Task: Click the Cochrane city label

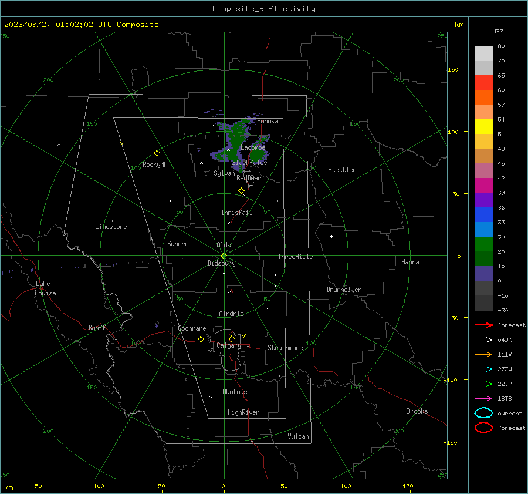Action: coord(192,328)
